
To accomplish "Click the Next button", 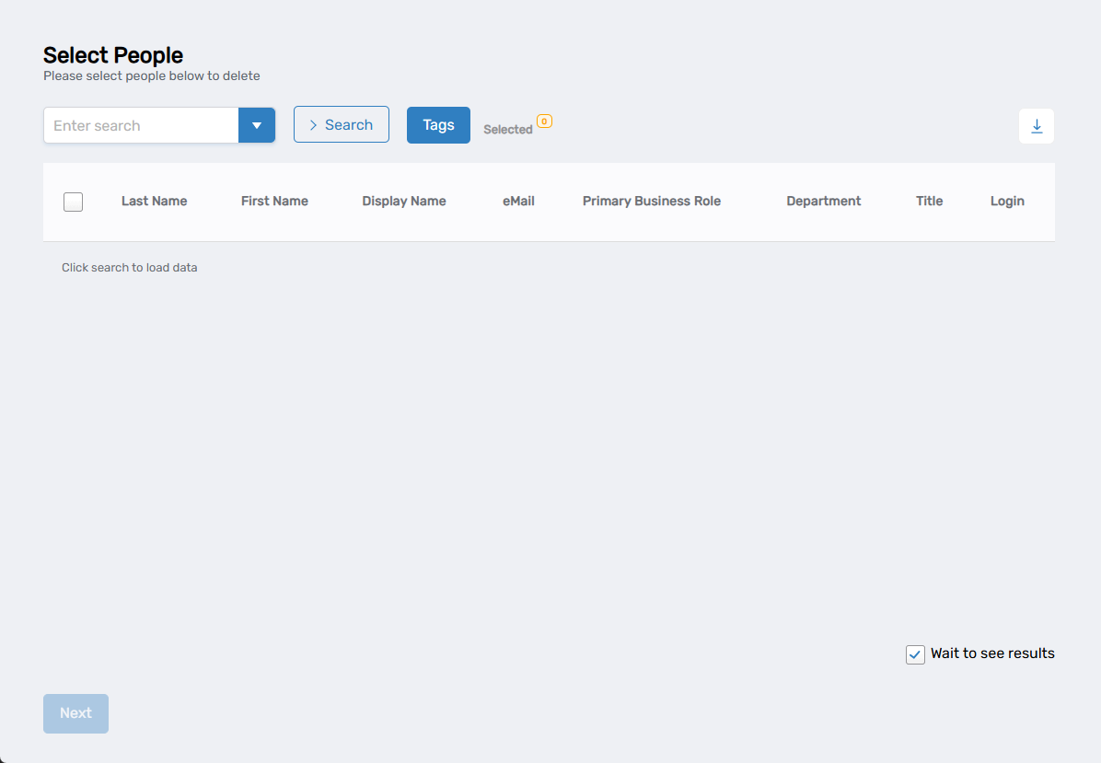I will point(75,713).
